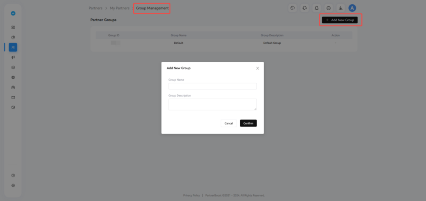
Task: Click the chat bubble messages icon in header
Action: tap(329, 8)
